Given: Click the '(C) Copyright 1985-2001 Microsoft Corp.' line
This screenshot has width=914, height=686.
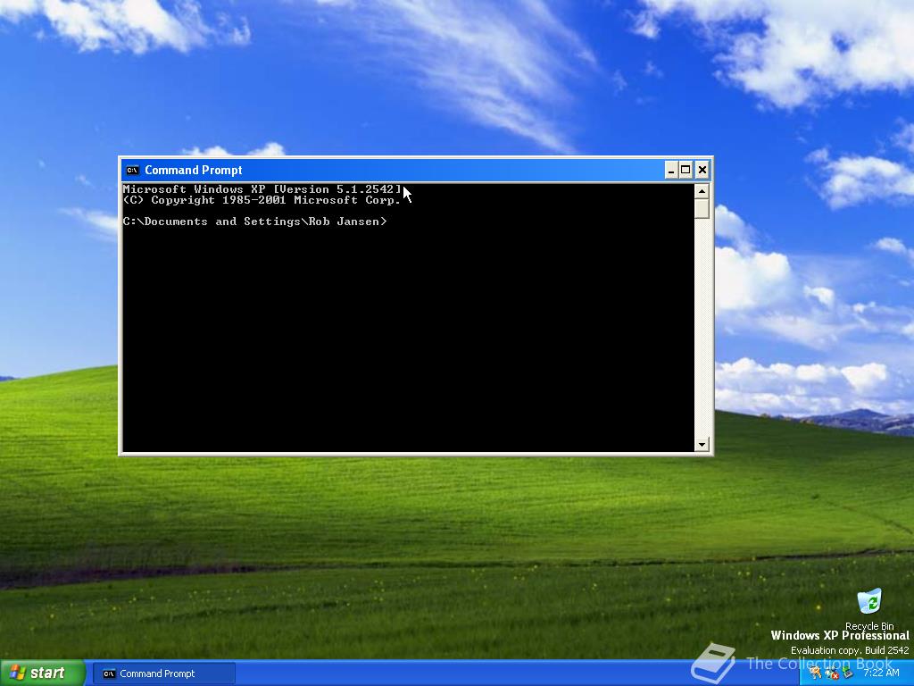Looking at the screenshot, I should tap(262, 200).
